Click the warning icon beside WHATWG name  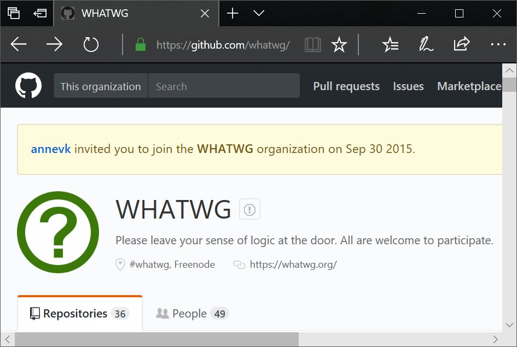point(249,209)
